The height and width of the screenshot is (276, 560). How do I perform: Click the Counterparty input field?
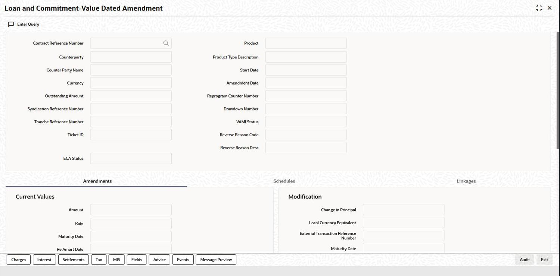(x=131, y=57)
